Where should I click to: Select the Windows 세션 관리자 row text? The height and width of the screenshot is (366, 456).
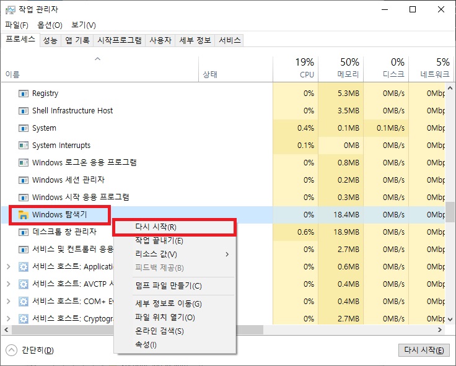[68, 180]
